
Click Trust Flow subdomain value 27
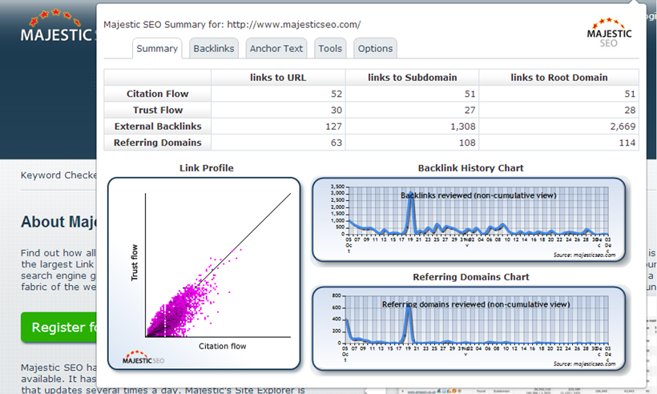pos(470,111)
